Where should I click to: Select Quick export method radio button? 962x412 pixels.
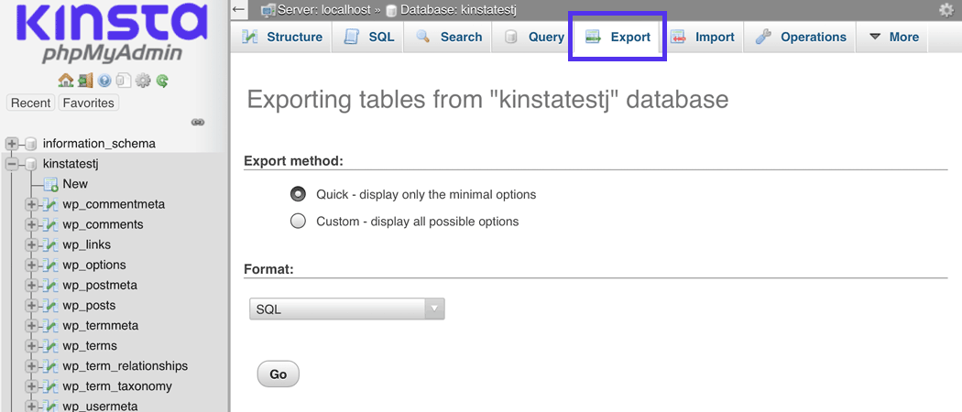tap(298, 194)
